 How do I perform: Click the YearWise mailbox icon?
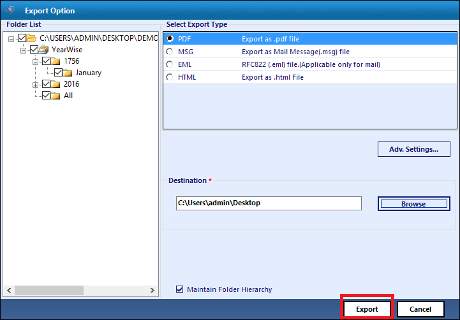(44, 50)
